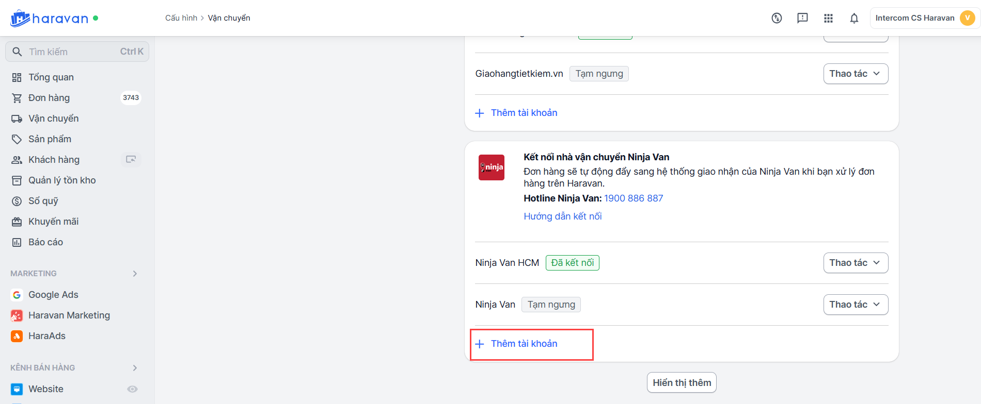
Task: Open Hướng dẫn kết nối link
Action: 563,216
